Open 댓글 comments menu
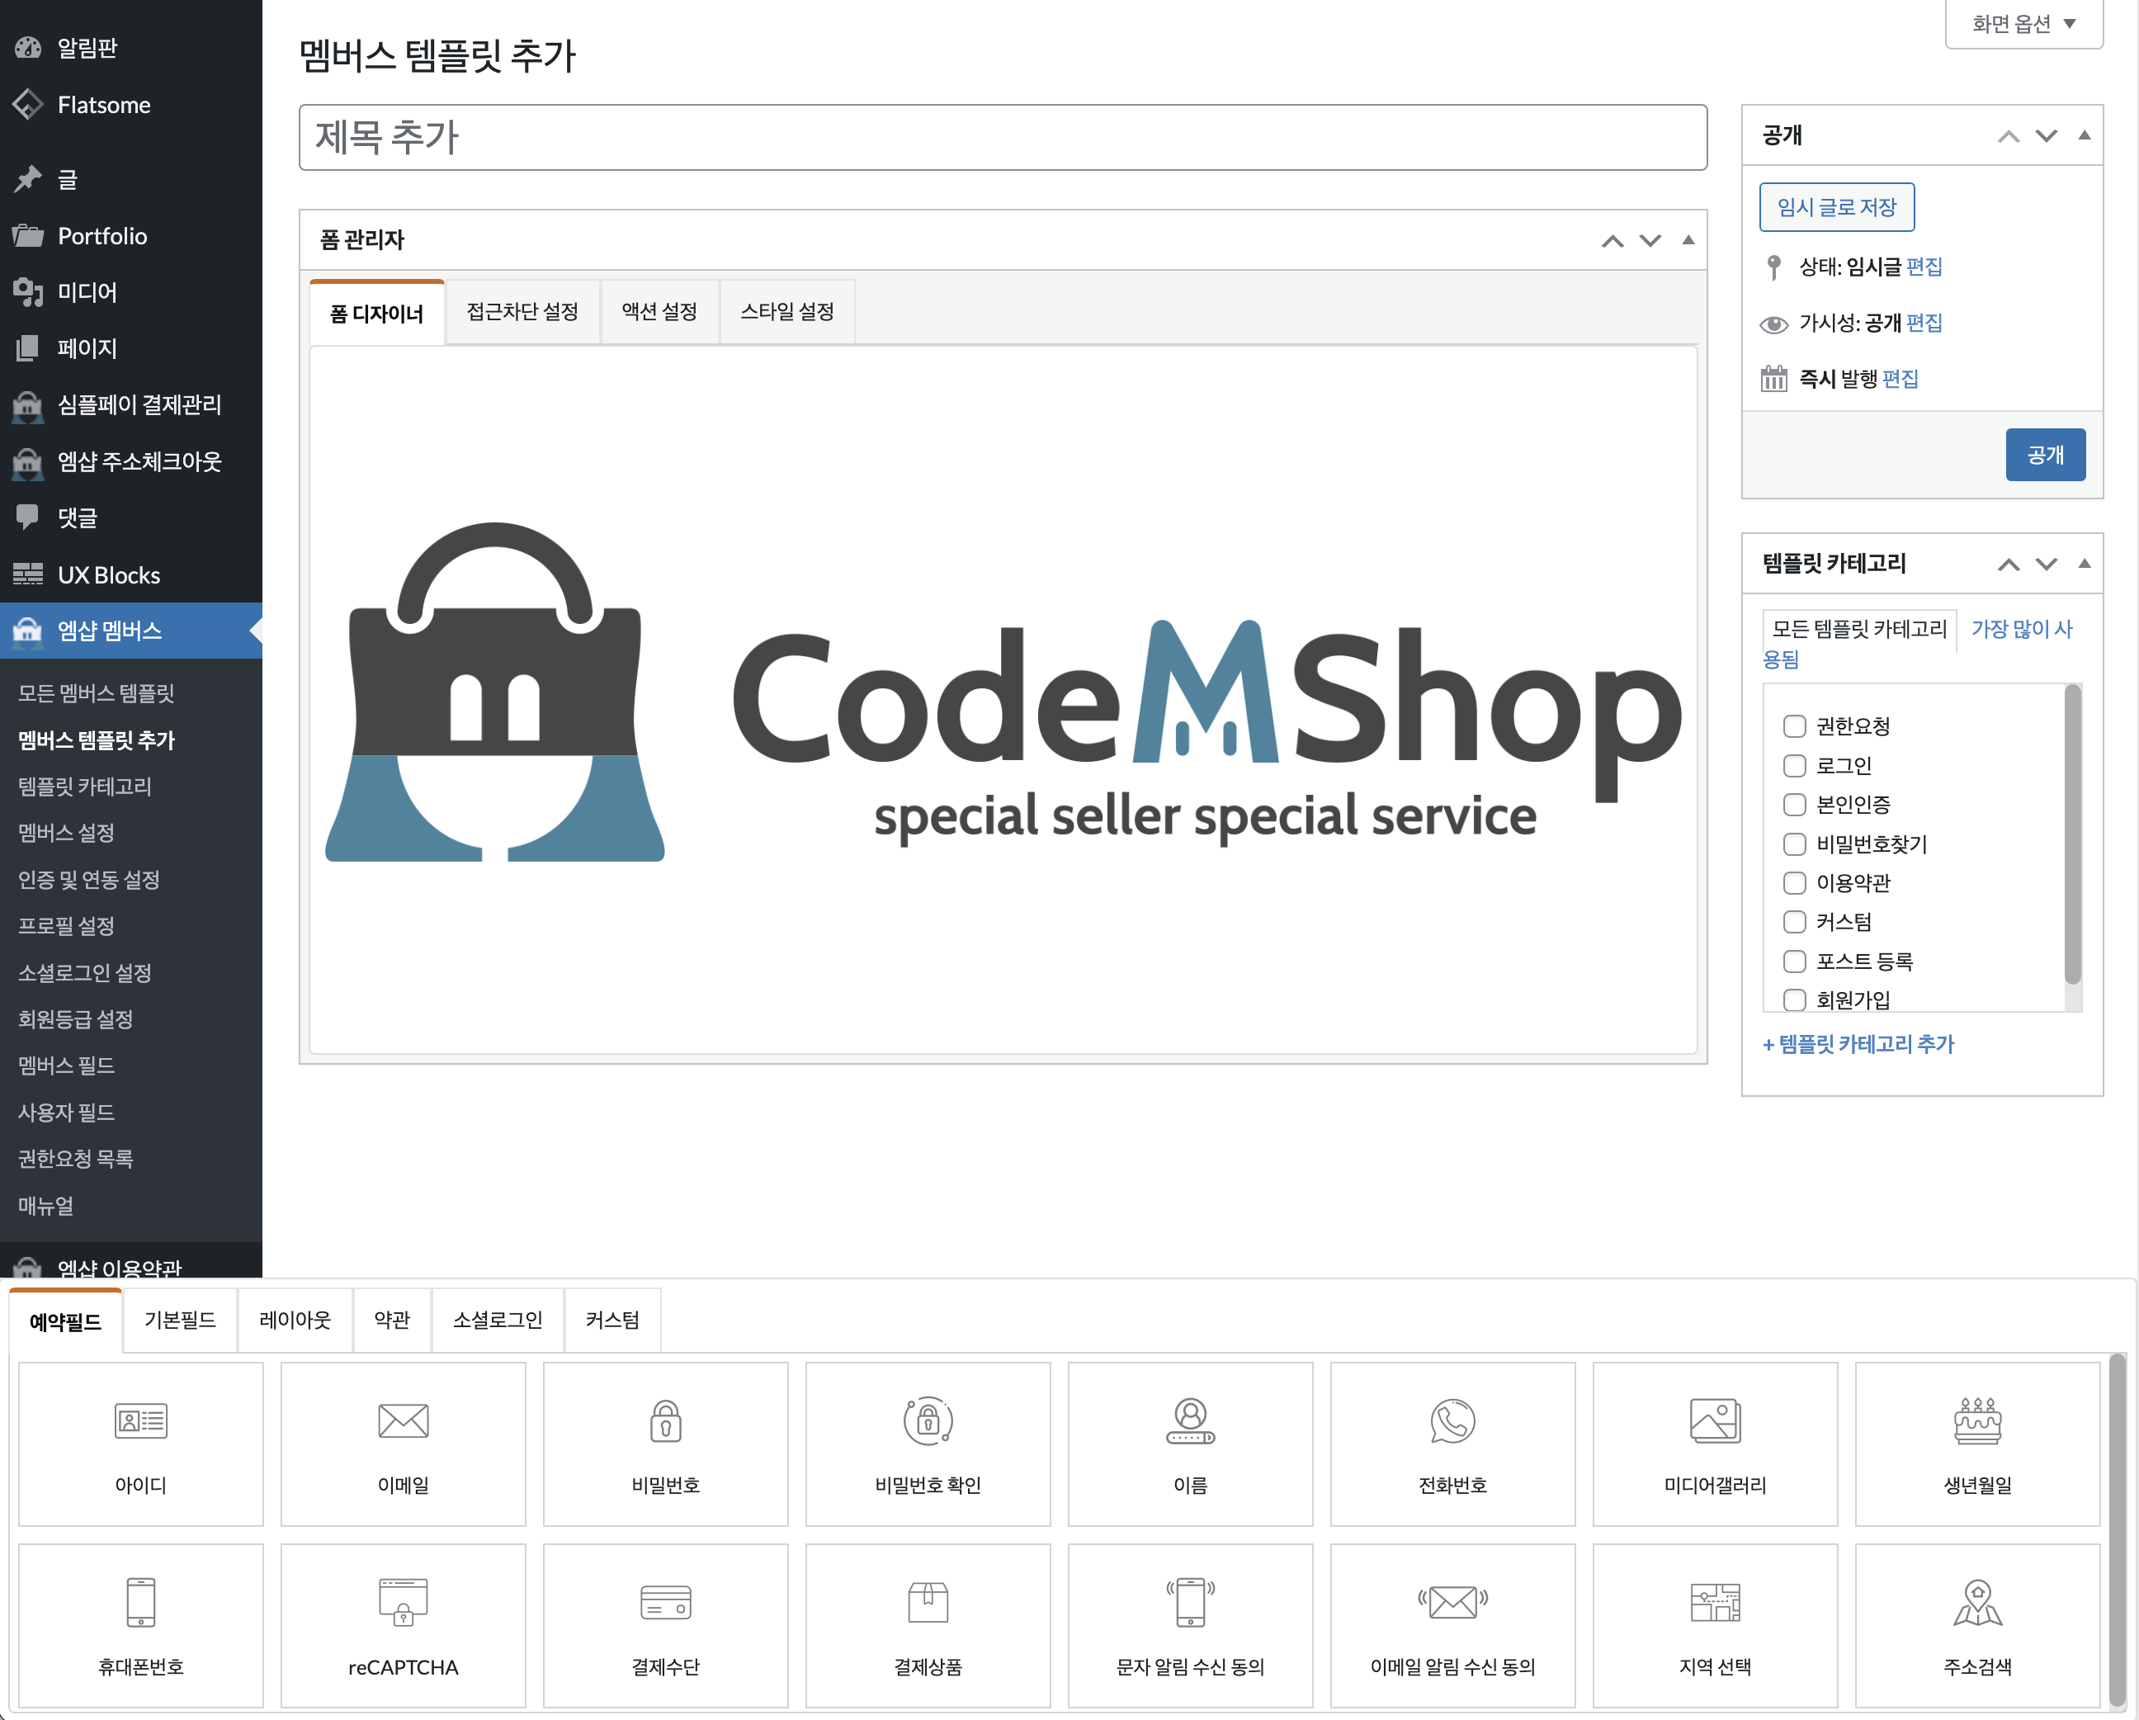 pos(131,517)
